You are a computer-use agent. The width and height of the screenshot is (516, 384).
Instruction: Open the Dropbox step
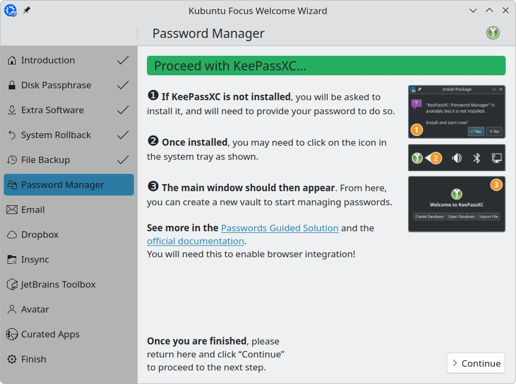click(x=69, y=235)
